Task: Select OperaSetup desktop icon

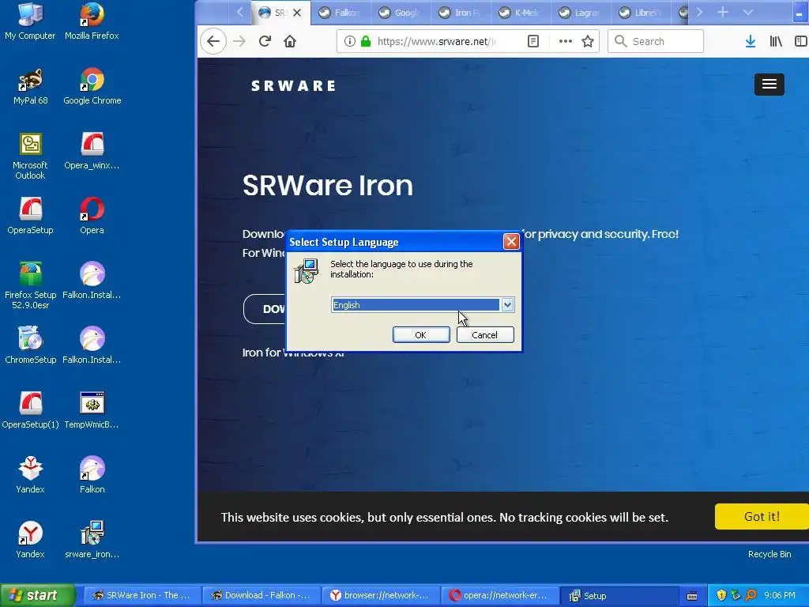Action: tap(30, 215)
